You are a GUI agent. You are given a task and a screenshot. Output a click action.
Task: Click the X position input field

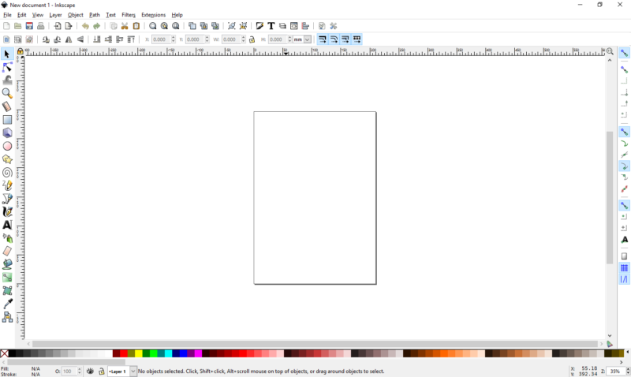click(161, 39)
